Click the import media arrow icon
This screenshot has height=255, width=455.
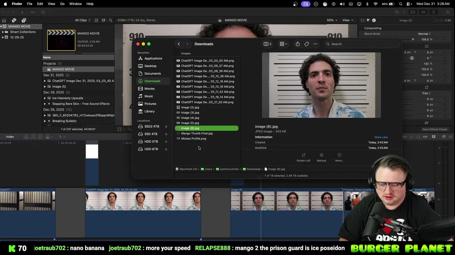22,12
